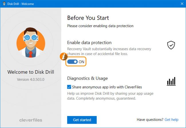Screen dimensions: 186x128
Task: Uncheck Share anonymous app info checkbox
Action: pyautogui.click(x=69, y=87)
